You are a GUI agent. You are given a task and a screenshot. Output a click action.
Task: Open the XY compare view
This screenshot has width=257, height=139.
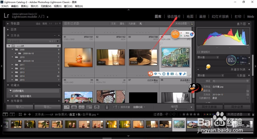[x=81, y=107]
